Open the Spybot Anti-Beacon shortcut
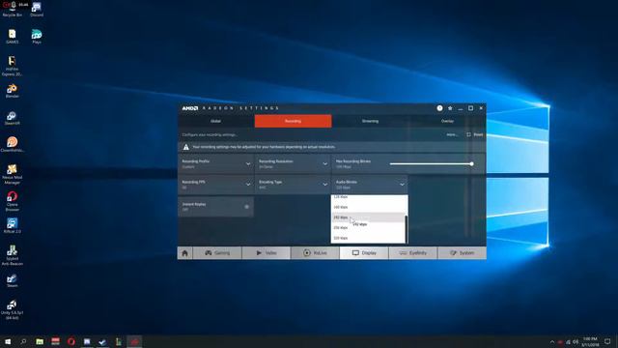Image resolution: width=618 pixels, height=348 pixels. point(13,255)
